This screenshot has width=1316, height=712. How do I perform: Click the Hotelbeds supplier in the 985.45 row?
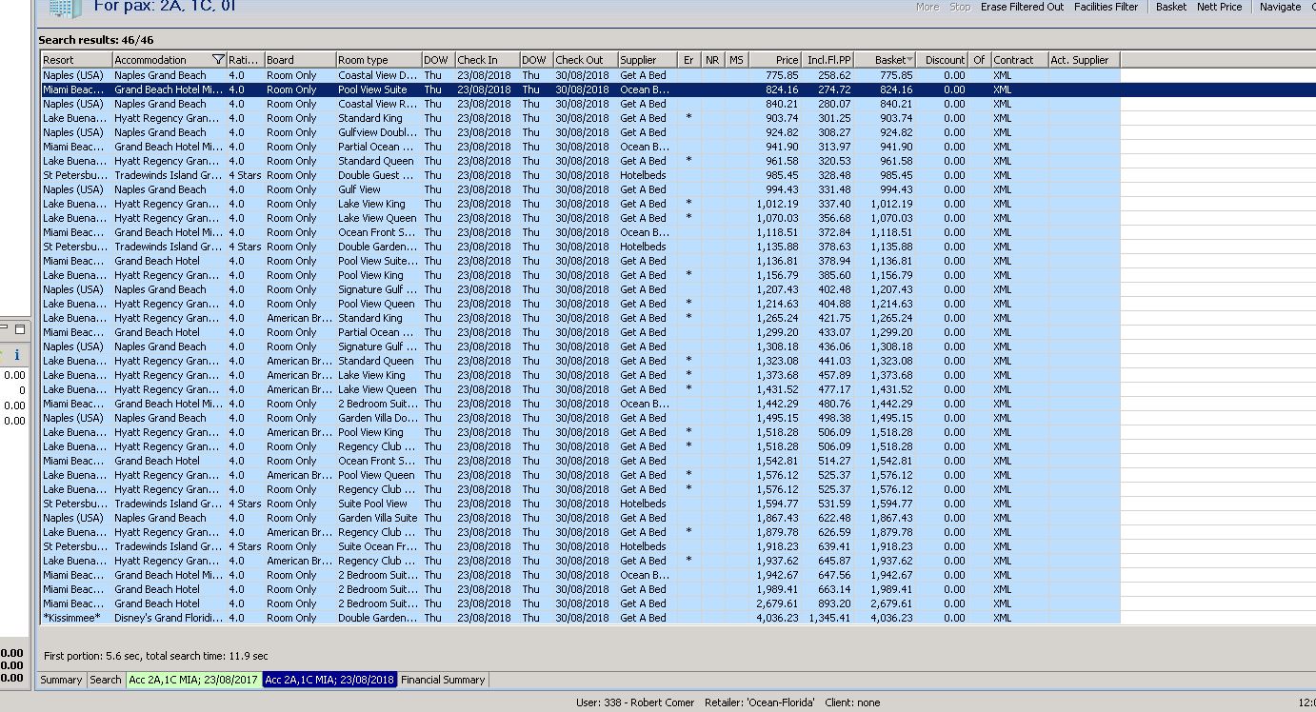point(643,175)
